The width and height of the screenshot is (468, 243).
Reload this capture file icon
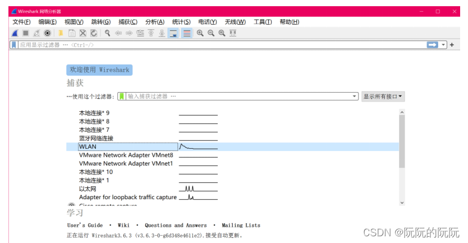tap(94, 33)
